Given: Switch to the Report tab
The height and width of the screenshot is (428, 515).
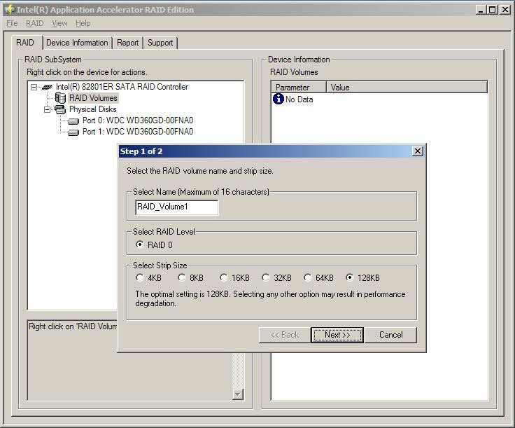Looking at the screenshot, I should pyautogui.click(x=128, y=43).
